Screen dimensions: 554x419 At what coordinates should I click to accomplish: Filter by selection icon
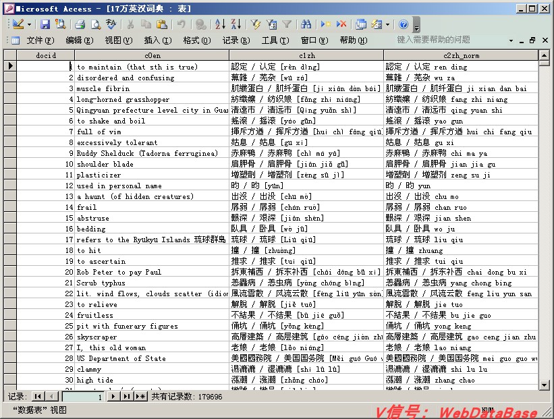(256, 24)
